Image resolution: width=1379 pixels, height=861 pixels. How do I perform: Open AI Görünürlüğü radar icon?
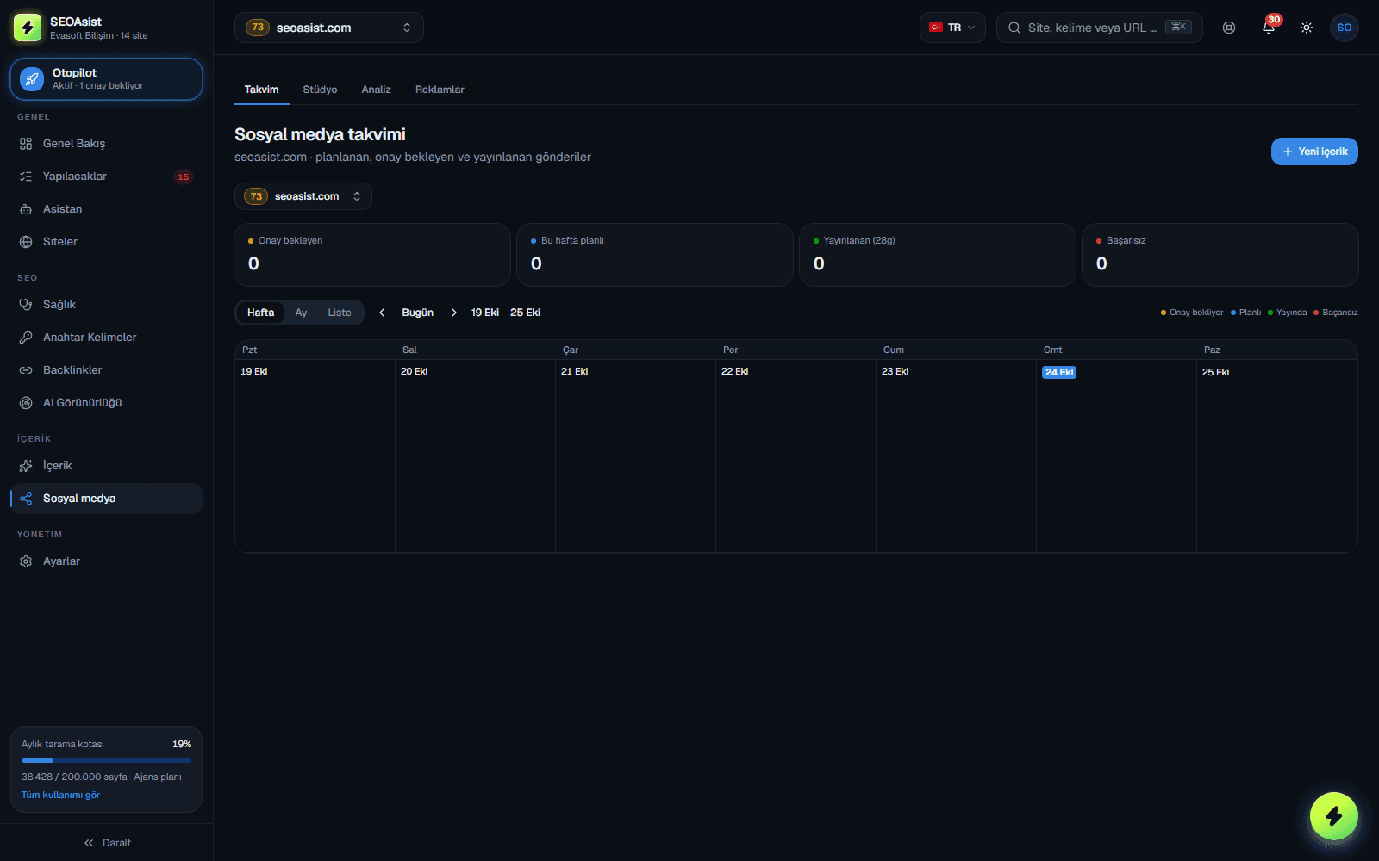point(26,403)
